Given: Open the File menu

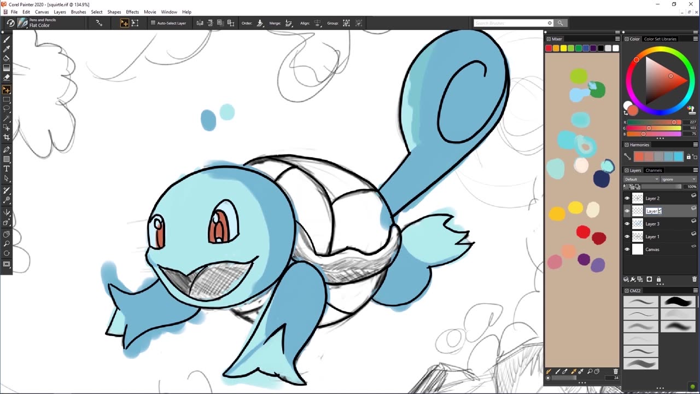Looking at the screenshot, I should pos(14,12).
